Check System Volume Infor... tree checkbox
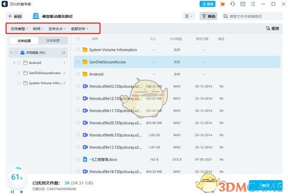The height and width of the screenshot is (196, 288). pos(19,83)
